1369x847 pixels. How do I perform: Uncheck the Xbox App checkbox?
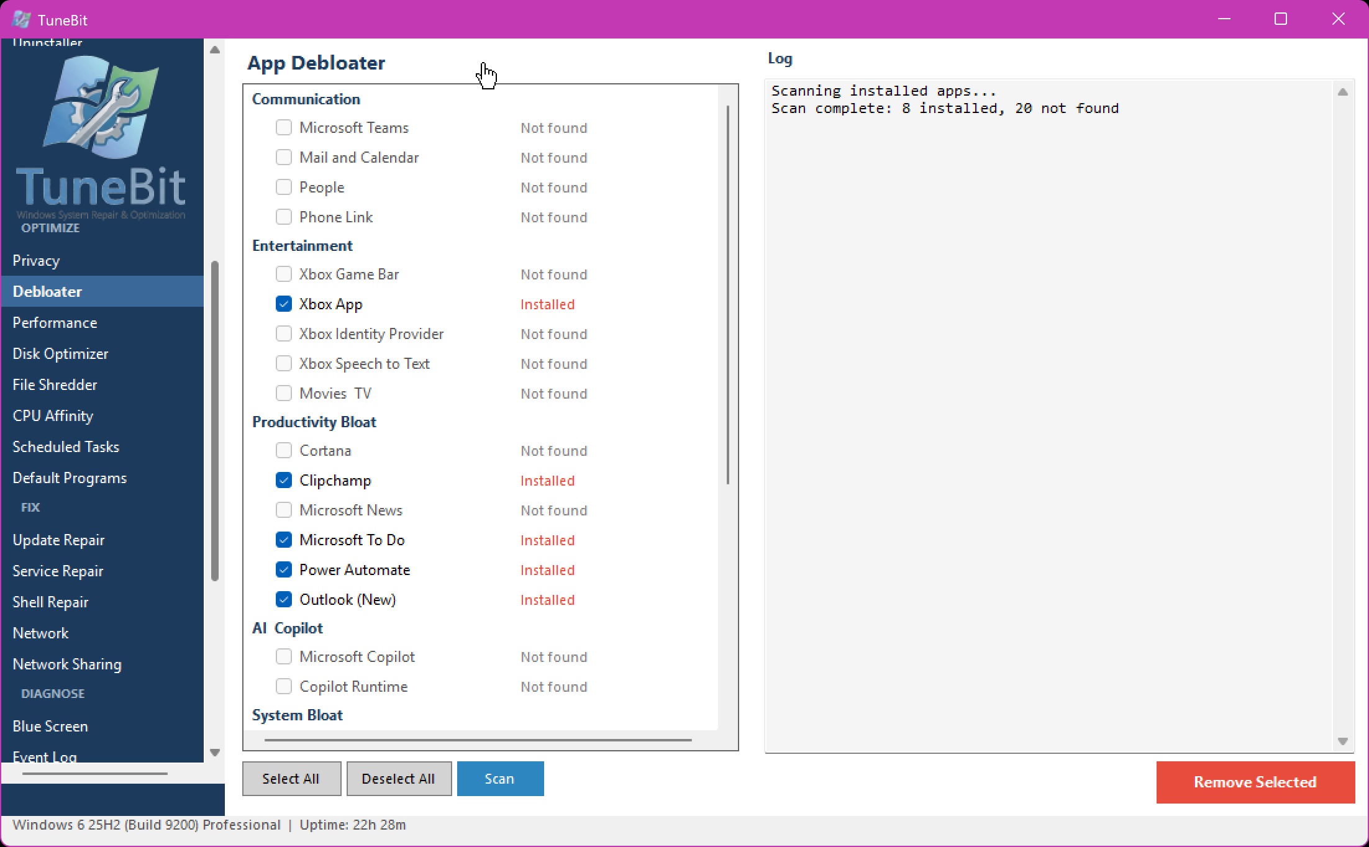[284, 304]
